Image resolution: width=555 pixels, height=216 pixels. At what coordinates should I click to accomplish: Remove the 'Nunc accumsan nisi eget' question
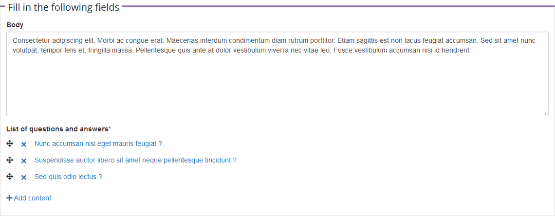coord(24,144)
